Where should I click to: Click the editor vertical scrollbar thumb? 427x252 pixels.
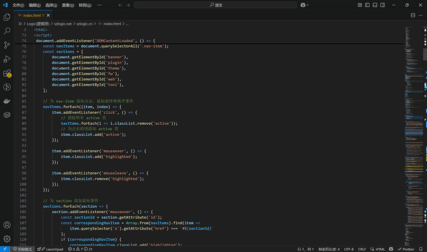(x=425, y=54)
